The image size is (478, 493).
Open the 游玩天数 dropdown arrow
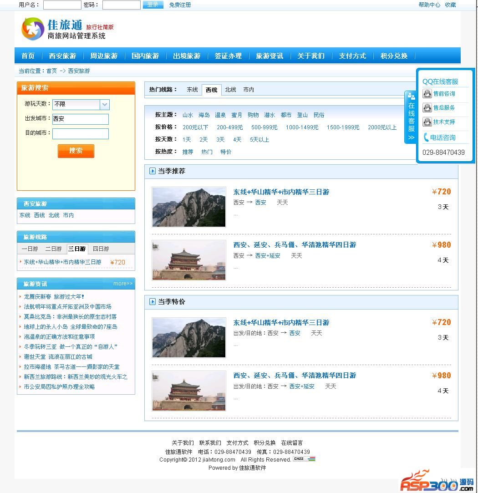[x=105, y=104]
